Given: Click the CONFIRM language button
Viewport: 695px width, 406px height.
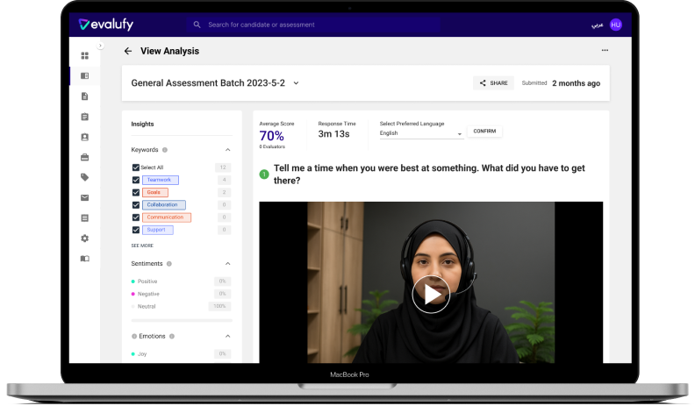Looking at the screenshot, I should click(484, 132).
